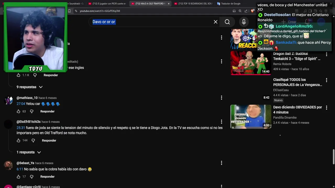Reply to @Sebast_Ye's comment
The width and height of the screenshot is (335, 188).
tap(47, 177)
